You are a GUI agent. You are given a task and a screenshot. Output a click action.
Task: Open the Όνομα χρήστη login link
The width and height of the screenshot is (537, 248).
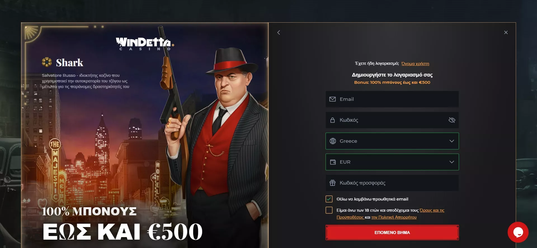415,64
